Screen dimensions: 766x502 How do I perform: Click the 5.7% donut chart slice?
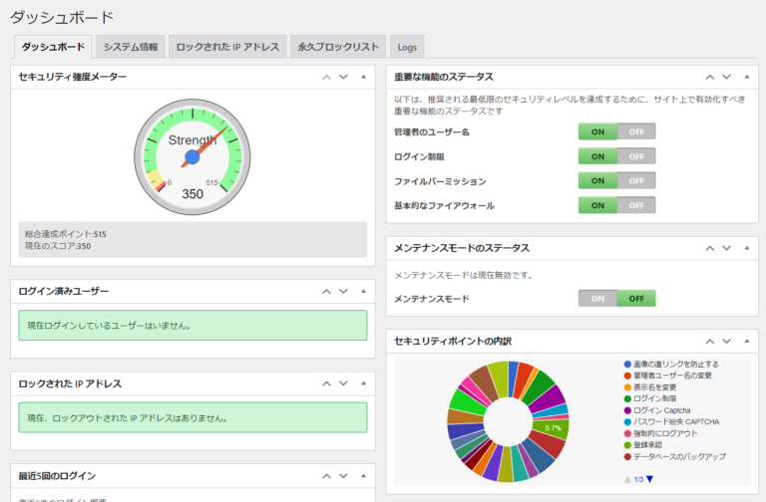click(553, 428)
